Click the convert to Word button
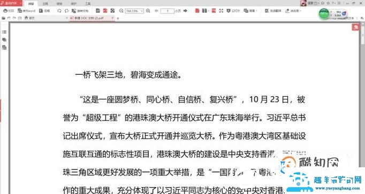The image size is (365, 194). pos(26,11)
